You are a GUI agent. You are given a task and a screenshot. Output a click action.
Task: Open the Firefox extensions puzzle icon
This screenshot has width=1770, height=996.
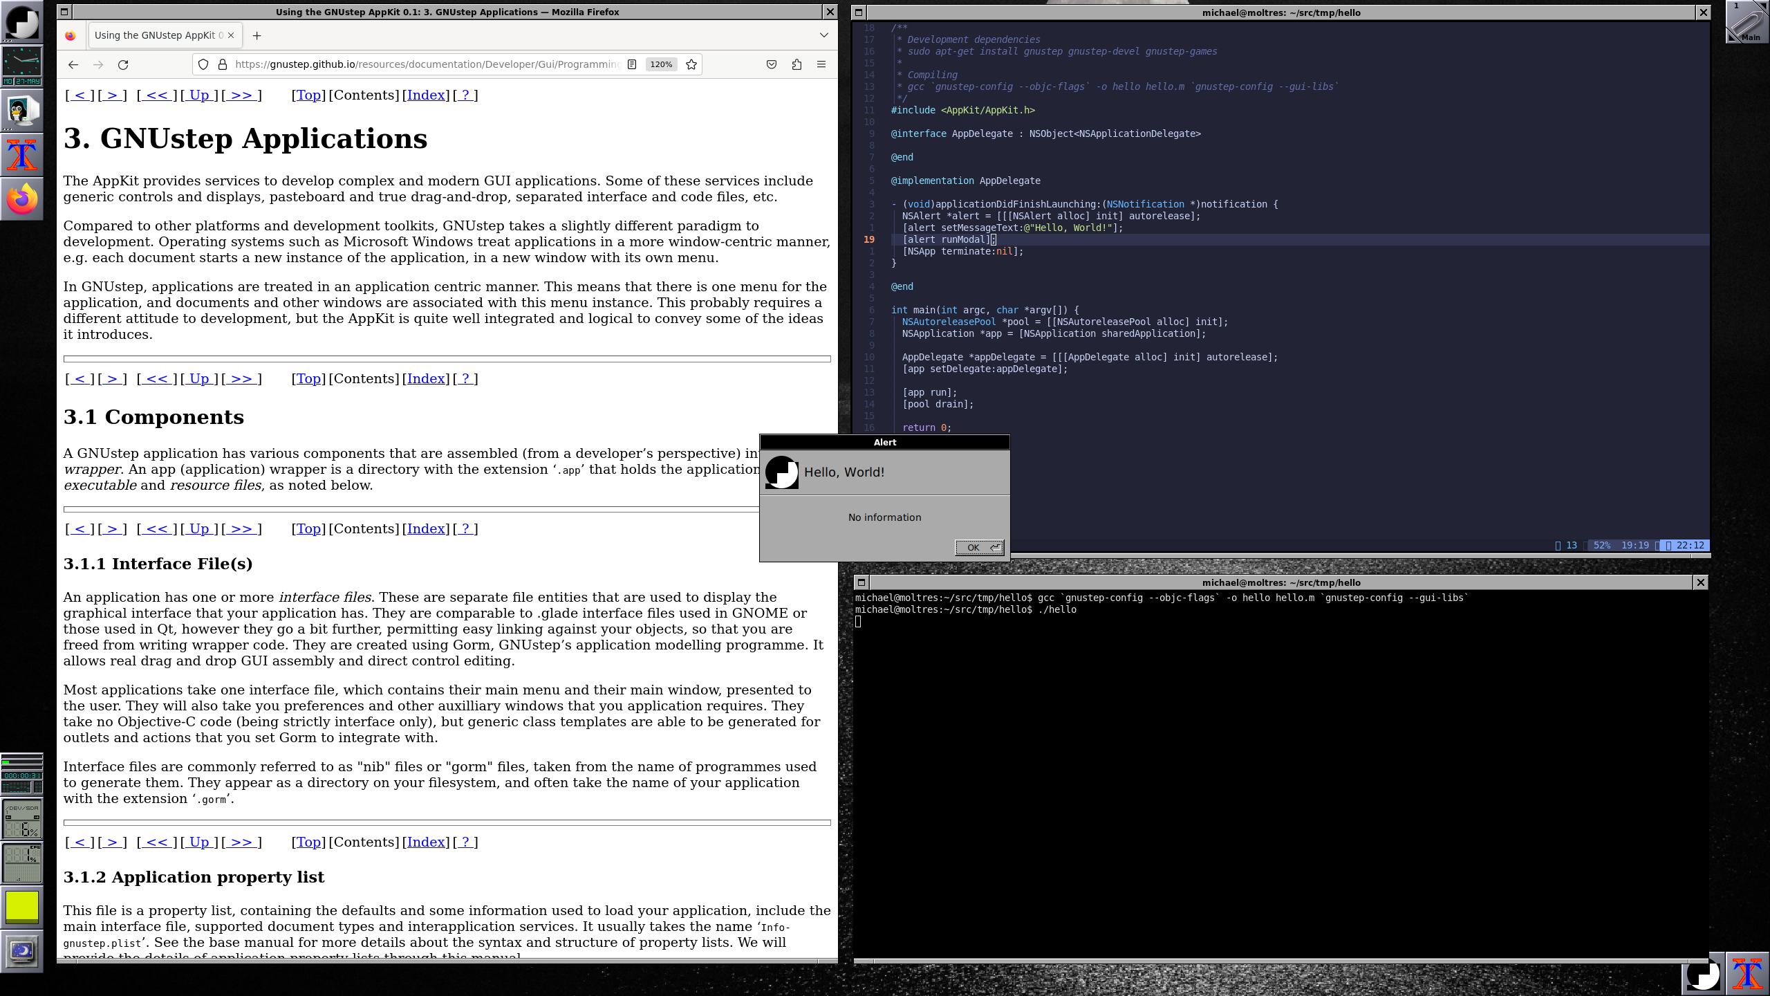pyautogui.click(x=796, y=64)
